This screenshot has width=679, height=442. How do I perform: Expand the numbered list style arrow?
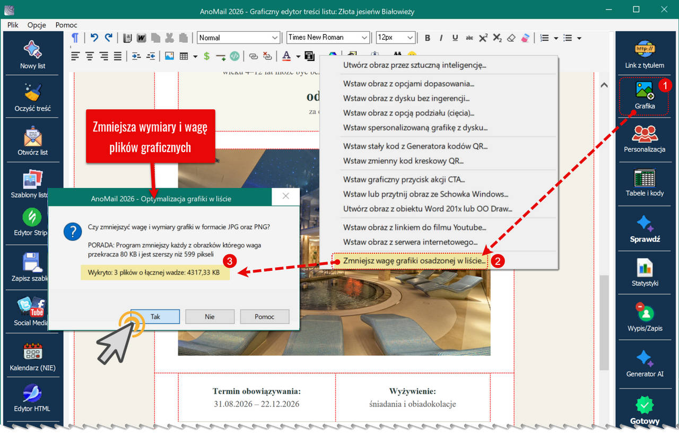[x=556, y=38]
